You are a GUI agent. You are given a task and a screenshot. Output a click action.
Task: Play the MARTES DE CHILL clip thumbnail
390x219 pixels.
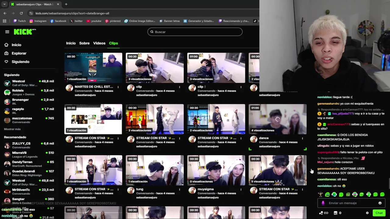click(x=93, y=68)
